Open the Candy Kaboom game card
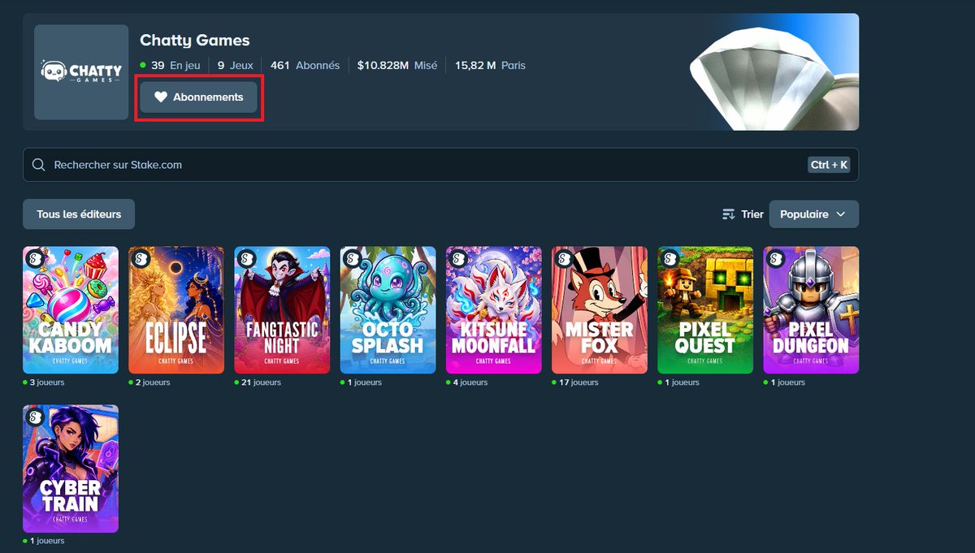The height and width of the screenshot is (553, 975). tap(71, 310)
